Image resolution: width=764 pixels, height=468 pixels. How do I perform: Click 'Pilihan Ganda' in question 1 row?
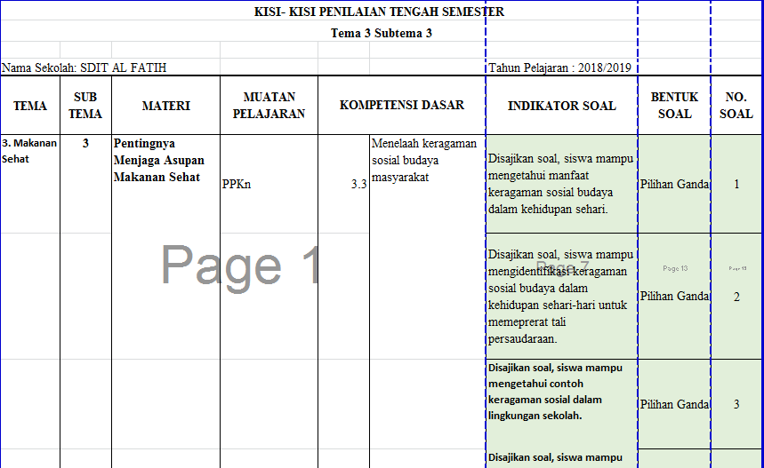point(674,184)
